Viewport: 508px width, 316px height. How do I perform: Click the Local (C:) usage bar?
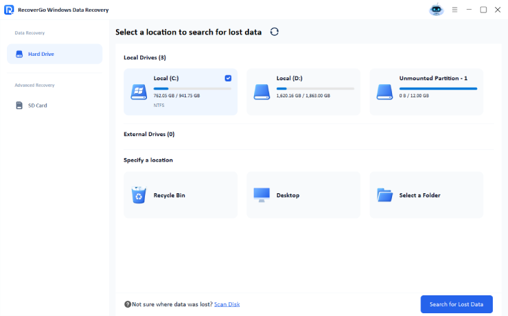click(193, 88)
